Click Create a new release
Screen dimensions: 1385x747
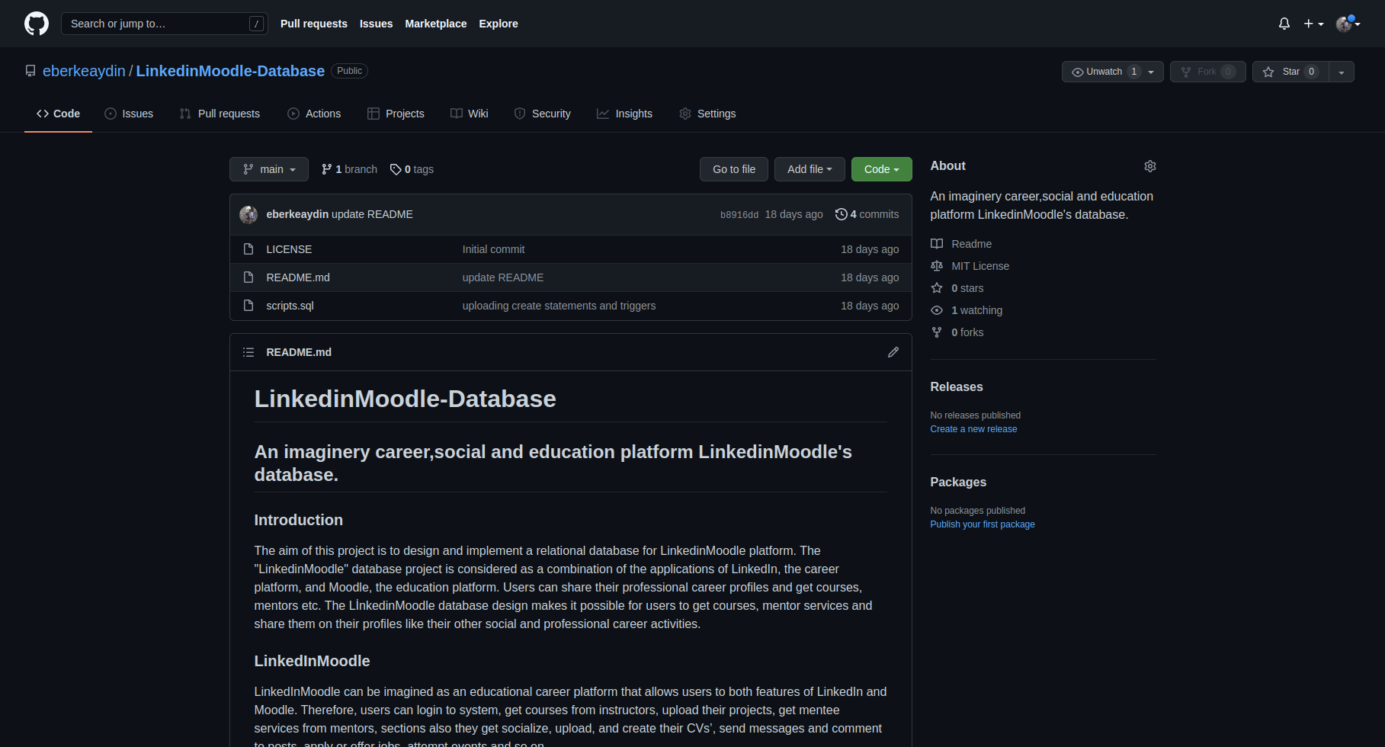pyautogui.click(x=973, y=429)
